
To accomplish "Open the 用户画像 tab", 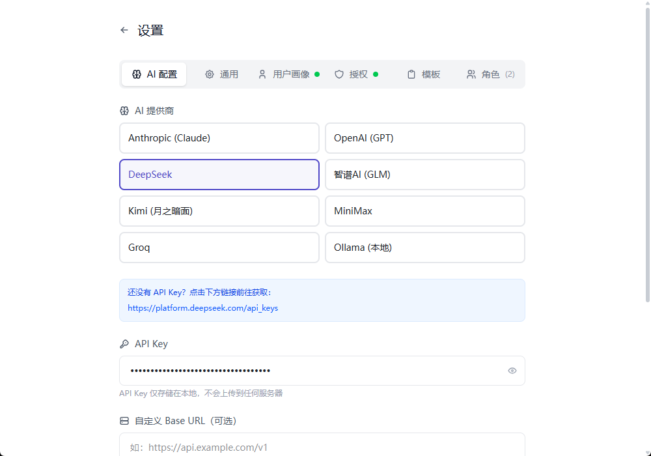I will 290,74.
